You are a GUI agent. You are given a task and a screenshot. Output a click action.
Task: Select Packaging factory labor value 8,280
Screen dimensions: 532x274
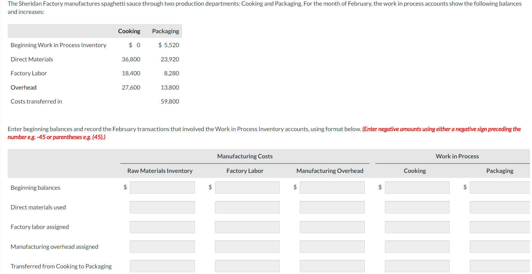pyautogui.click(x=171, y=73)
